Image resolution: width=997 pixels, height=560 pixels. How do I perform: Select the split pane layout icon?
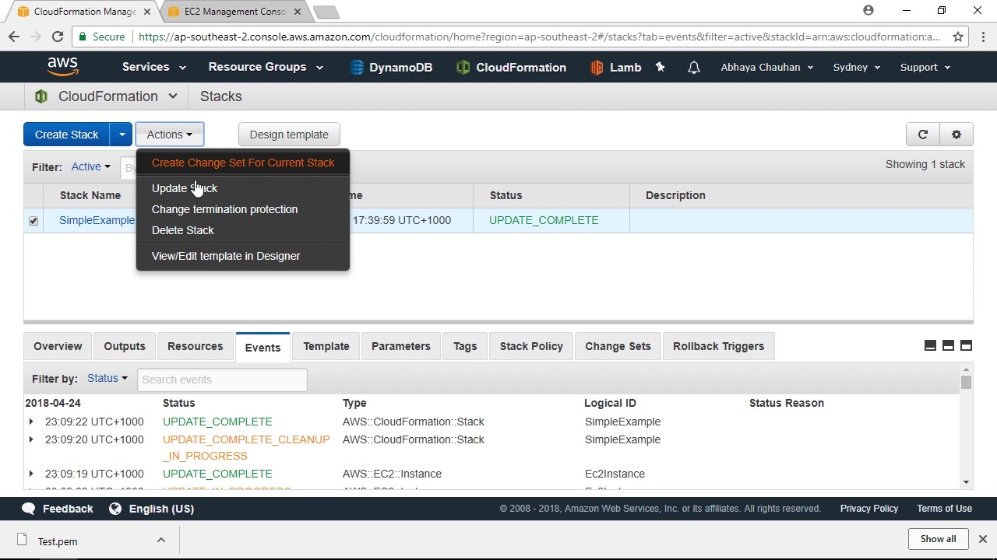[x=948, y=346]
